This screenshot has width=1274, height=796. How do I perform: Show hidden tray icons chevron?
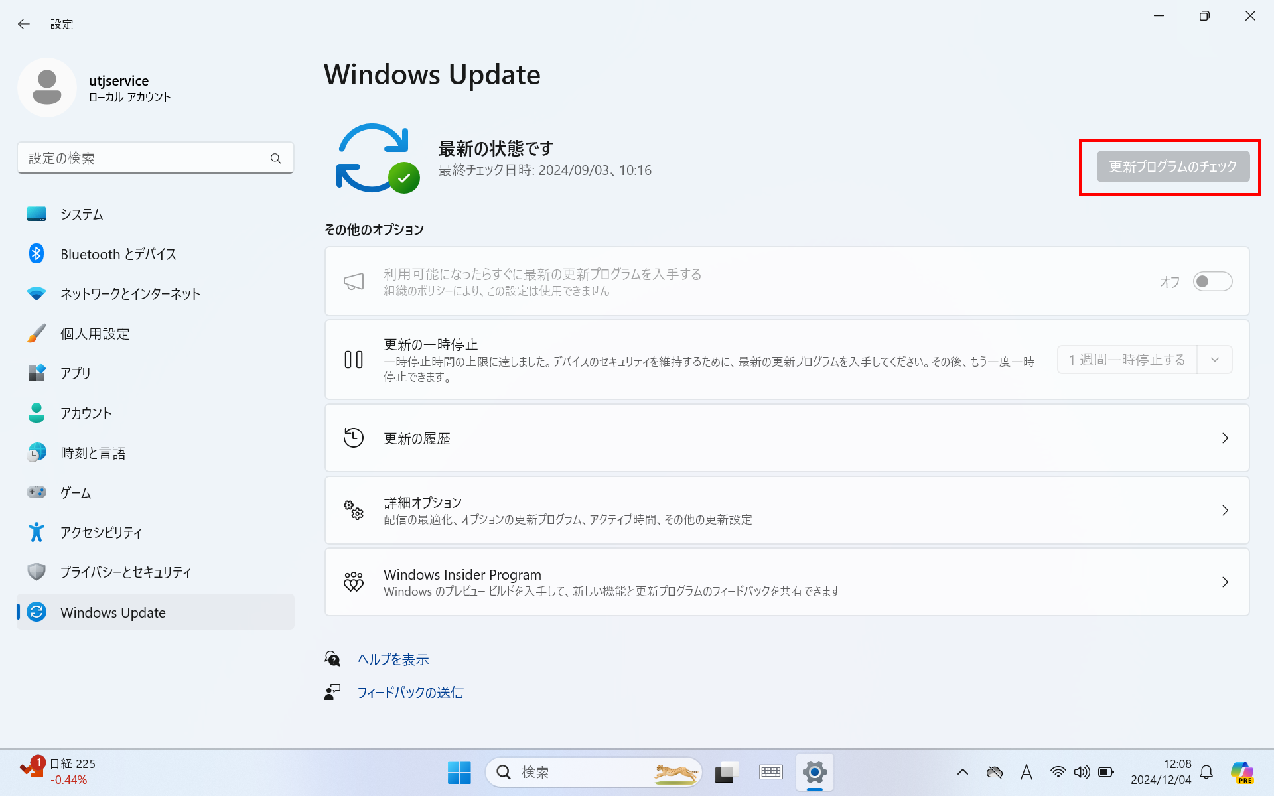click(963, 772)
